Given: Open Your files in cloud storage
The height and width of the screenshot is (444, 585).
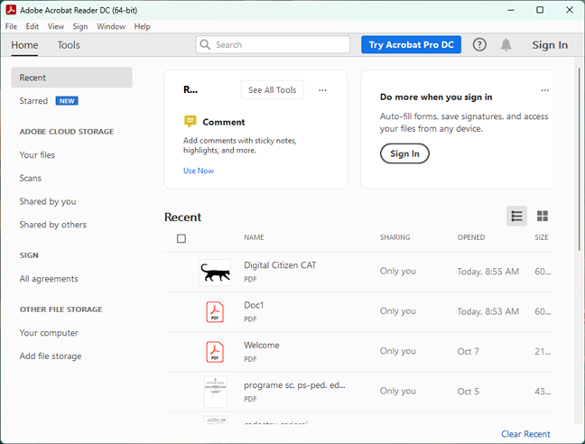Looking at the screenshot, I should pos(37,155).
